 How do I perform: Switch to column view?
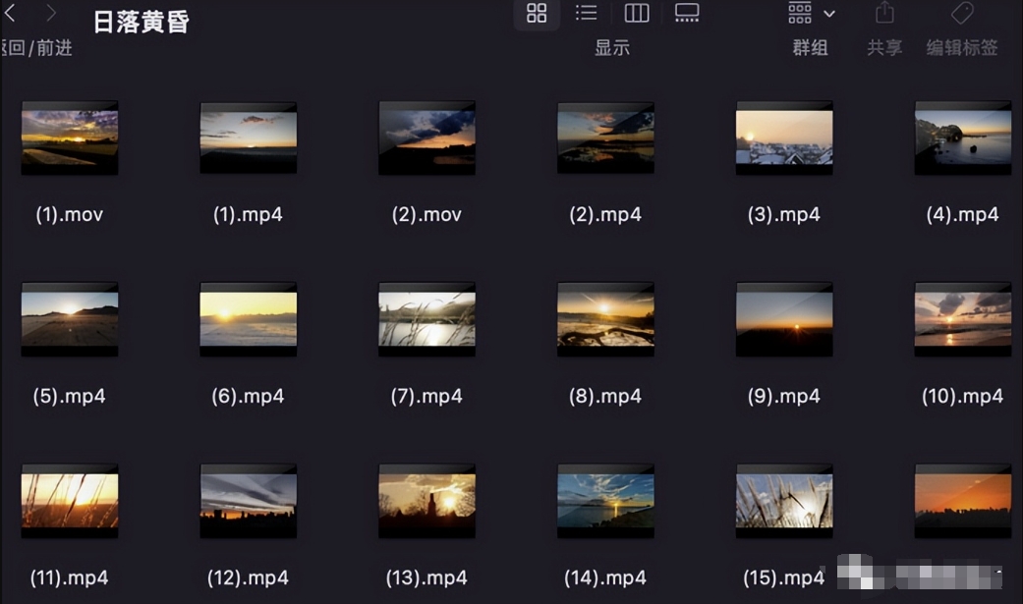click(637, 13)
